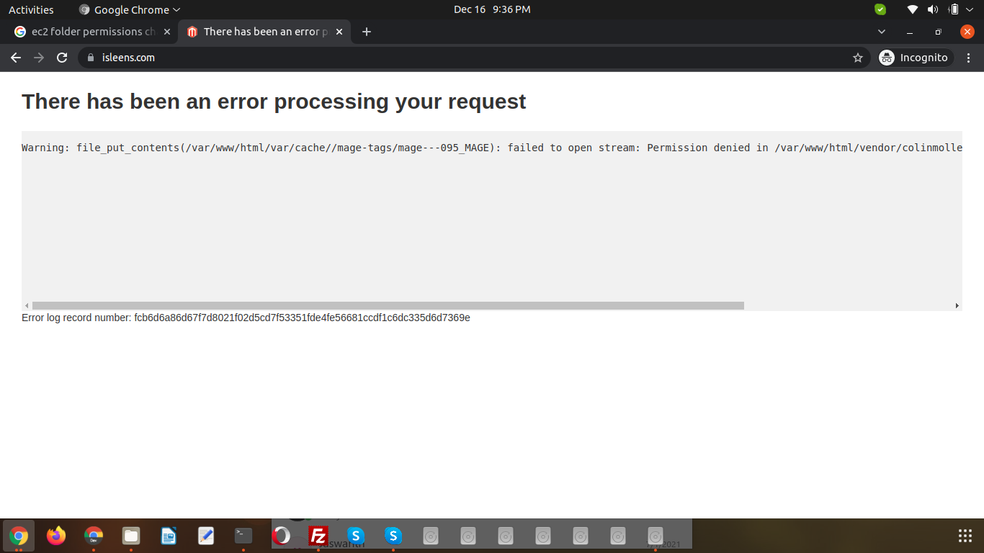This screenshot has width=984, height=553.
Task: Click the volume speaker icon
Action: pos(933,9)
